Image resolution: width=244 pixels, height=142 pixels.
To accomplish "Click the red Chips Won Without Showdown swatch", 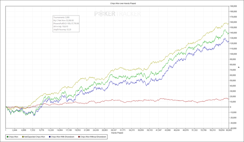I will click(79, 137).
